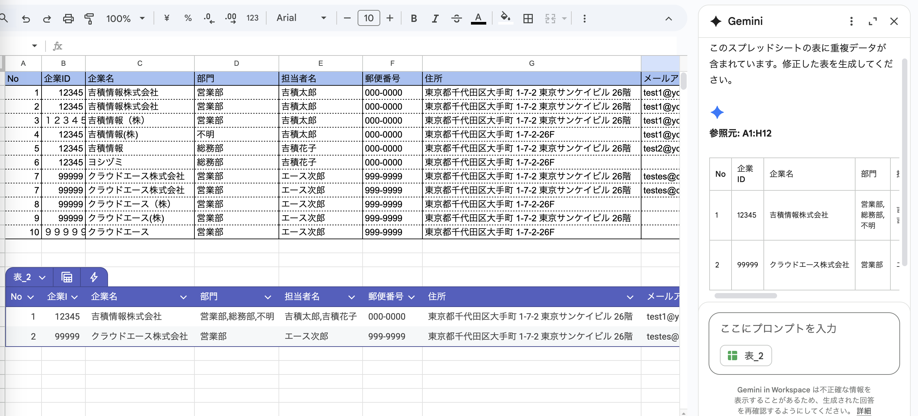Click the undo arrow icon
Screen dimensions: 918x416
pos(26,19)
